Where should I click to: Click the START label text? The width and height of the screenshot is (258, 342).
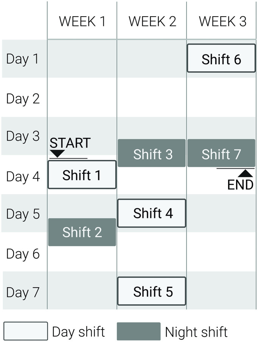point(70,143)
